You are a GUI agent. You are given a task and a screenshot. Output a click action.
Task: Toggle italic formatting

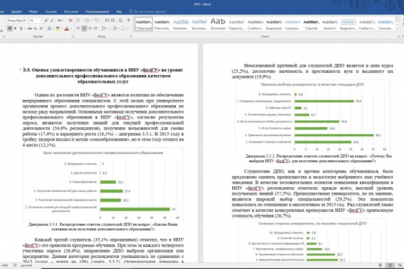tap(15, 29)
